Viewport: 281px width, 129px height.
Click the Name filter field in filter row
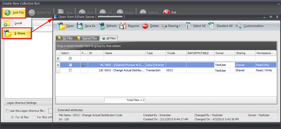125,58
